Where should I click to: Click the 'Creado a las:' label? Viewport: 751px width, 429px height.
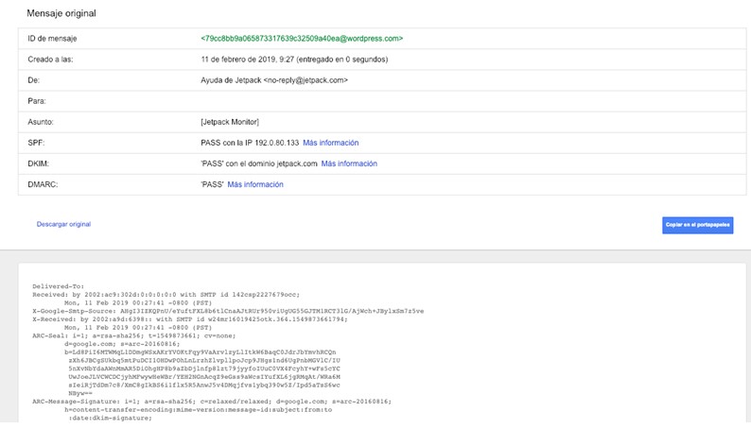point(50,60)
